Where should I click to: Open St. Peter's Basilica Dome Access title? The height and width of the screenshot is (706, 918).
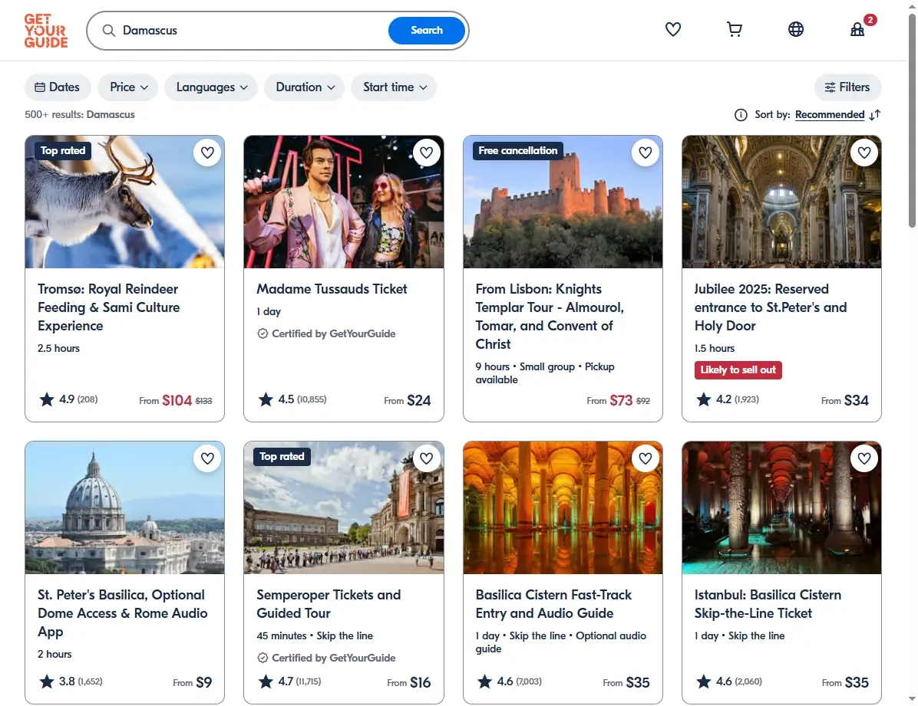coord(122,613)
